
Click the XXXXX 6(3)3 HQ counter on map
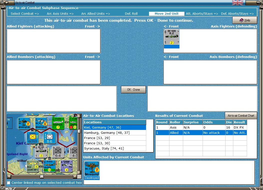(x=32, y=138)
